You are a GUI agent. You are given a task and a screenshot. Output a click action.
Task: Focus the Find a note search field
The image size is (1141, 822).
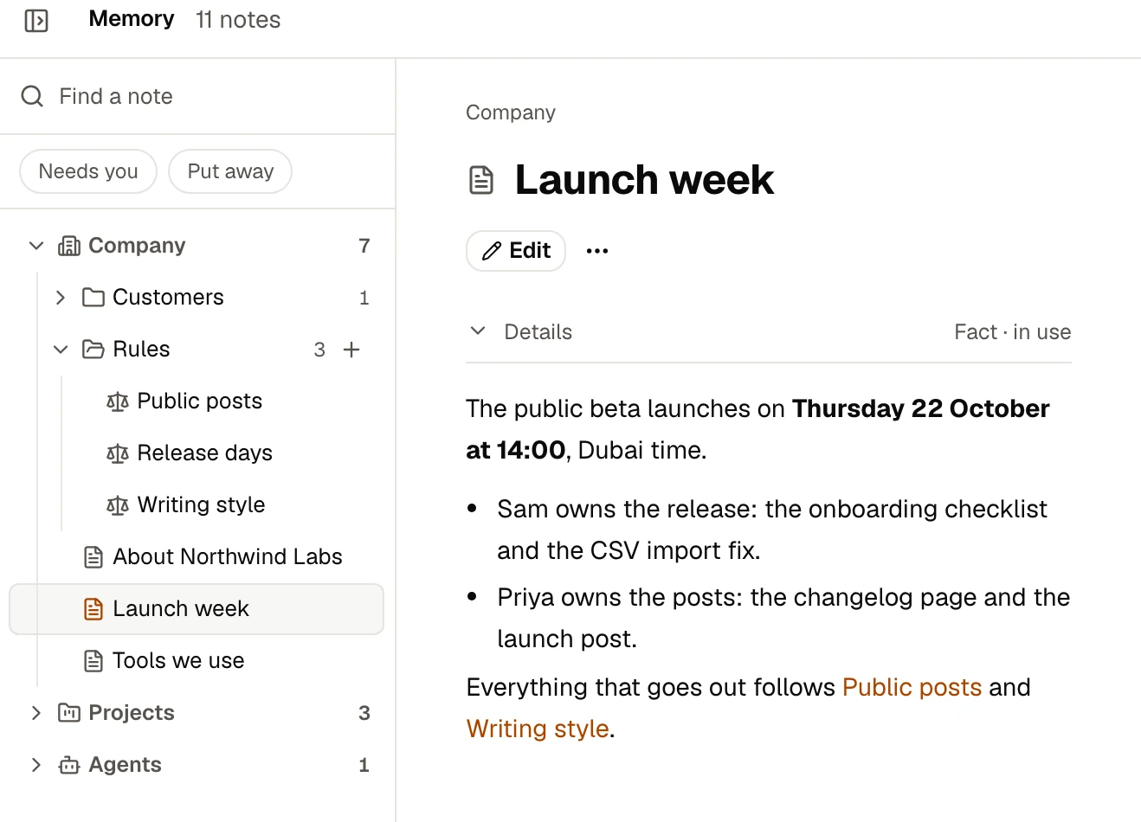197,96
